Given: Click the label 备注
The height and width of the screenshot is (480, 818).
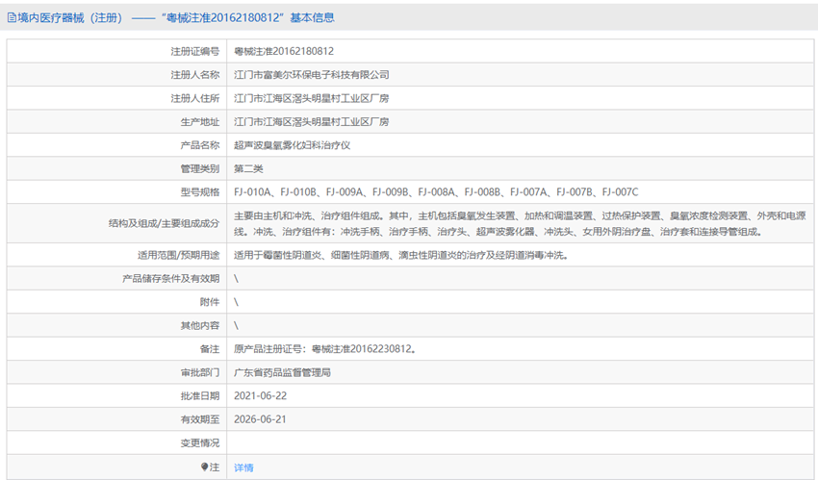Looking at the screenshot, I should pyautogui.click(x=210, y=348).
